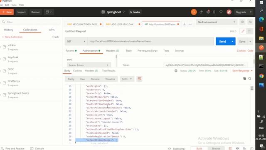Open the user avatar menu
The height and width of the screenshot is (150, 266).
[229, 12]
